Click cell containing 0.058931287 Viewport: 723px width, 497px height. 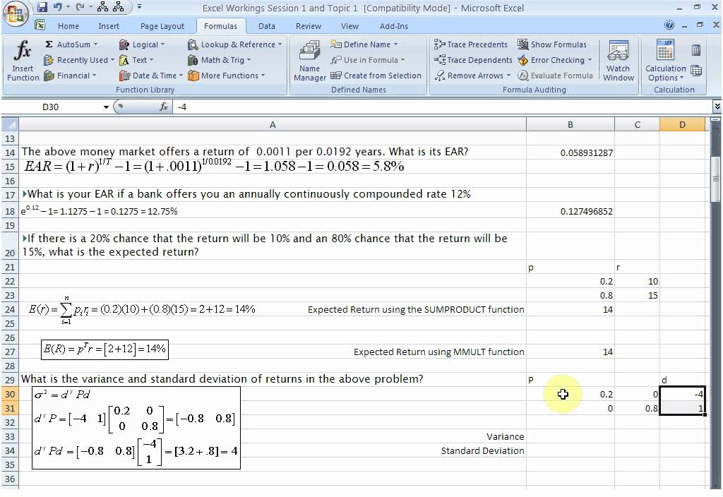click(570, 152)
